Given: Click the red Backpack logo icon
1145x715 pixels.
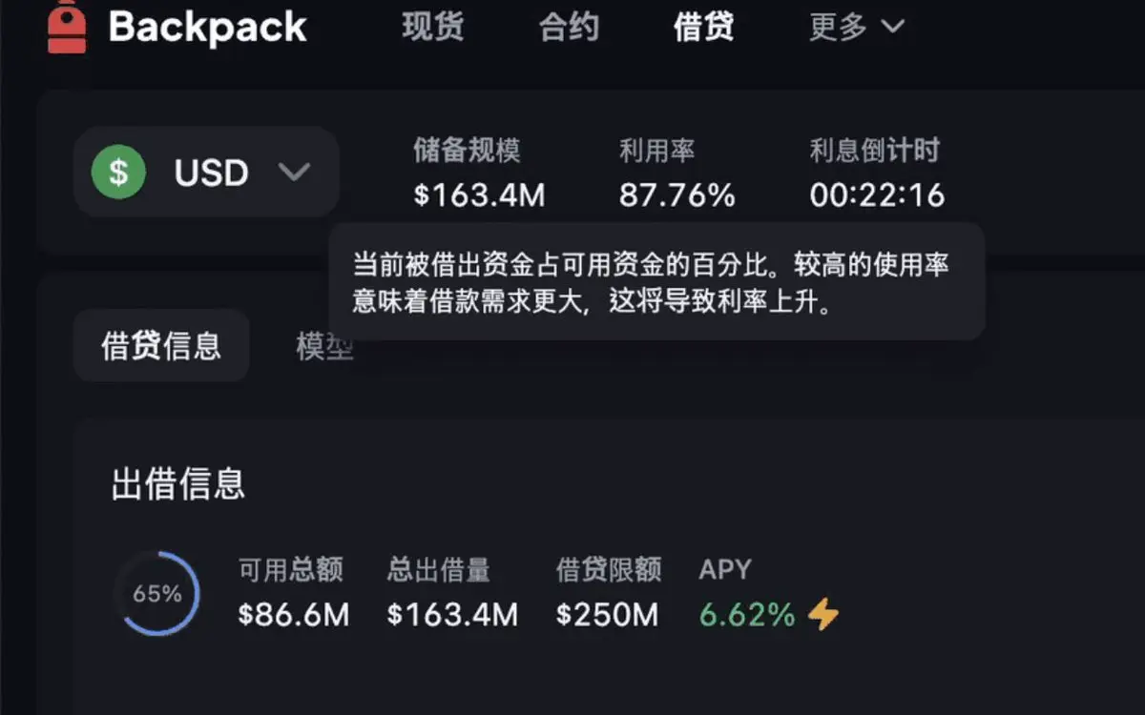Looking at the screenshot, I should tap(67, 29).
